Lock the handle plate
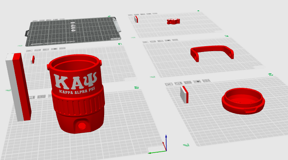Viewport: 288px width, 160px height. (x=167, y=40)
